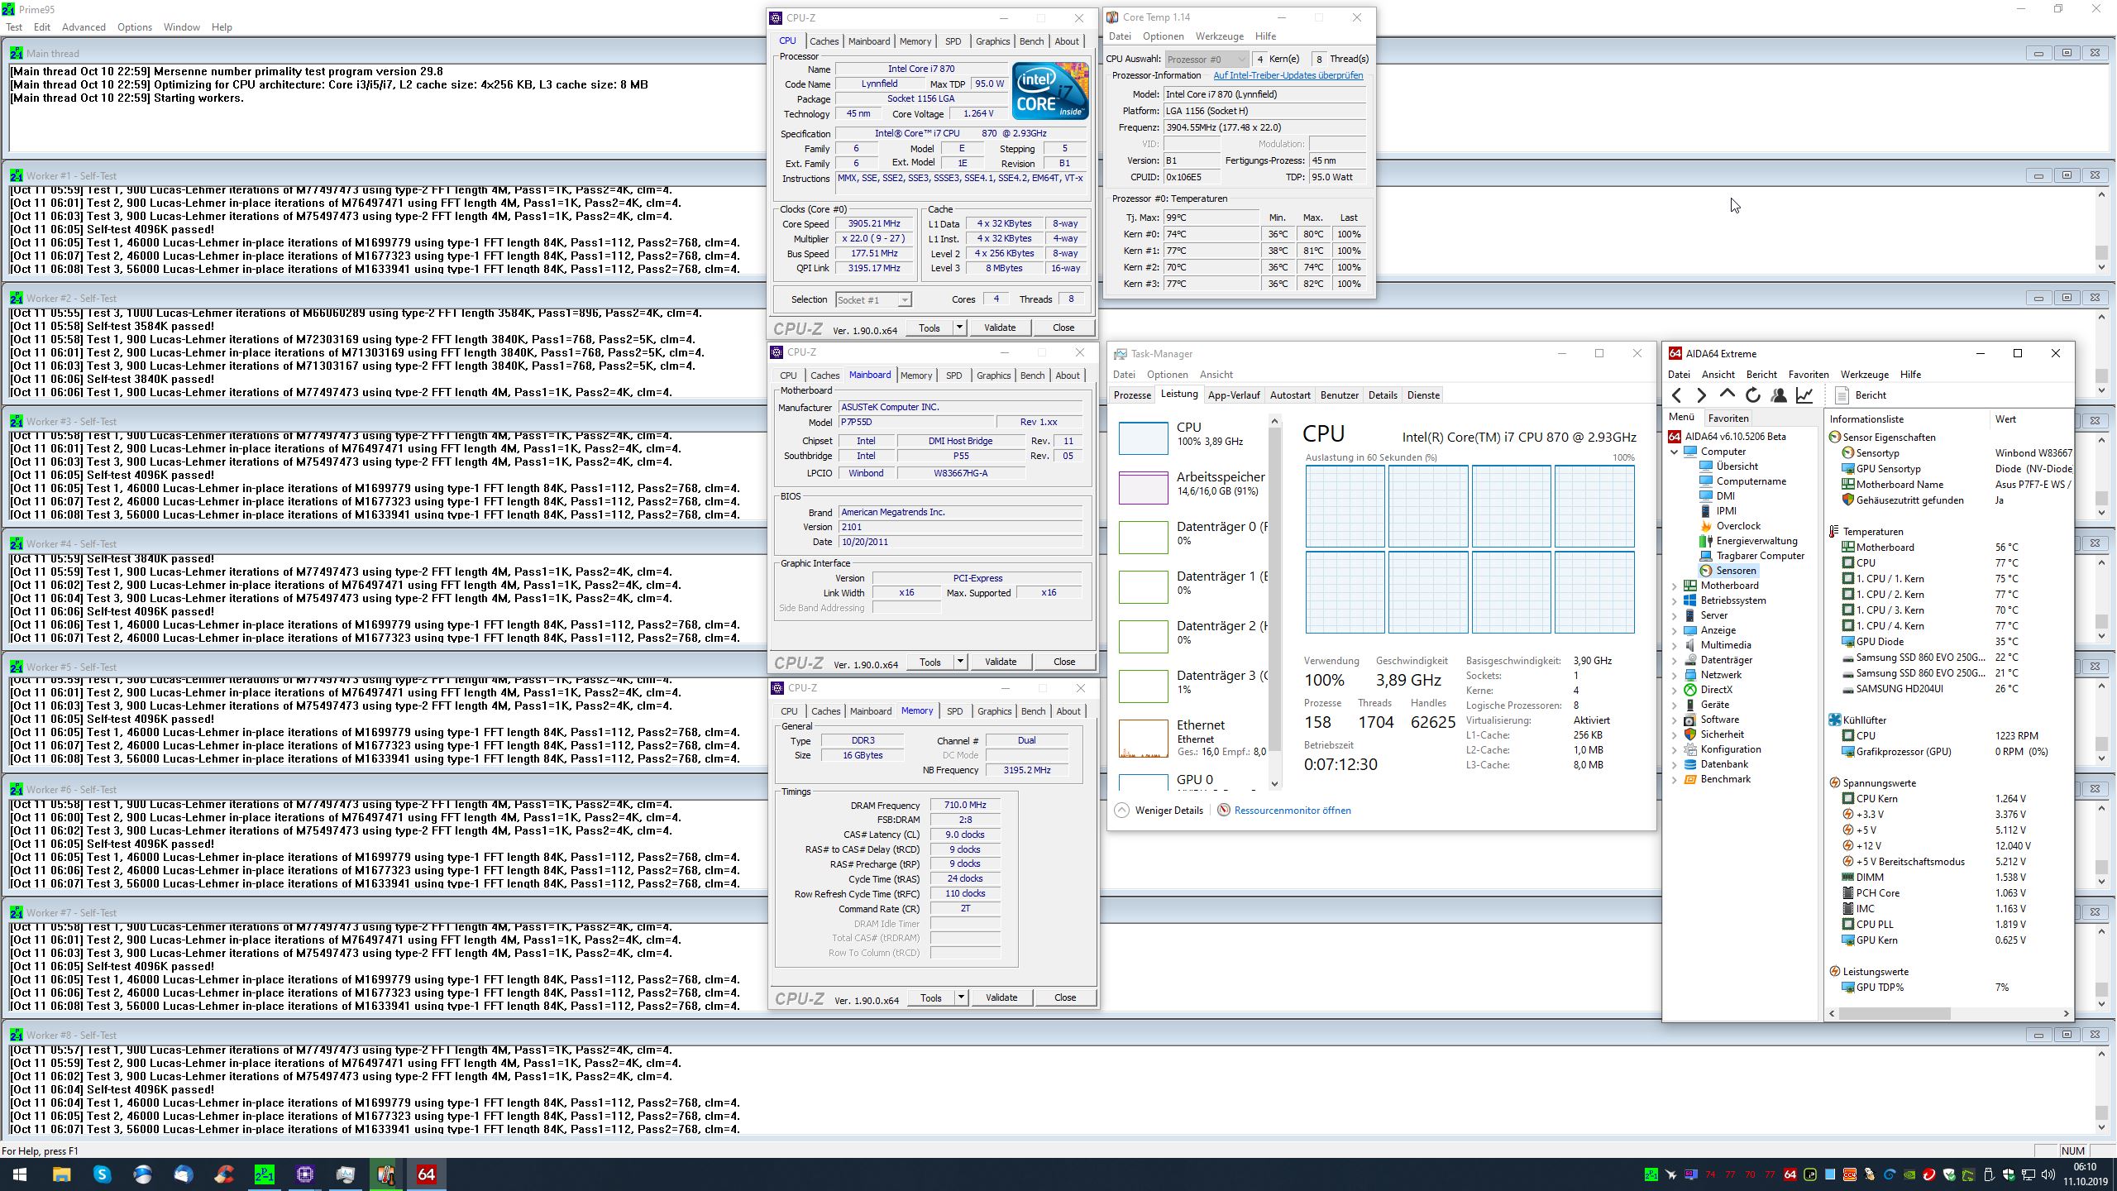Switch to Caches tab in top CPU-Z
This screenshot has height=1191, width=2117.
pos(824,41)
